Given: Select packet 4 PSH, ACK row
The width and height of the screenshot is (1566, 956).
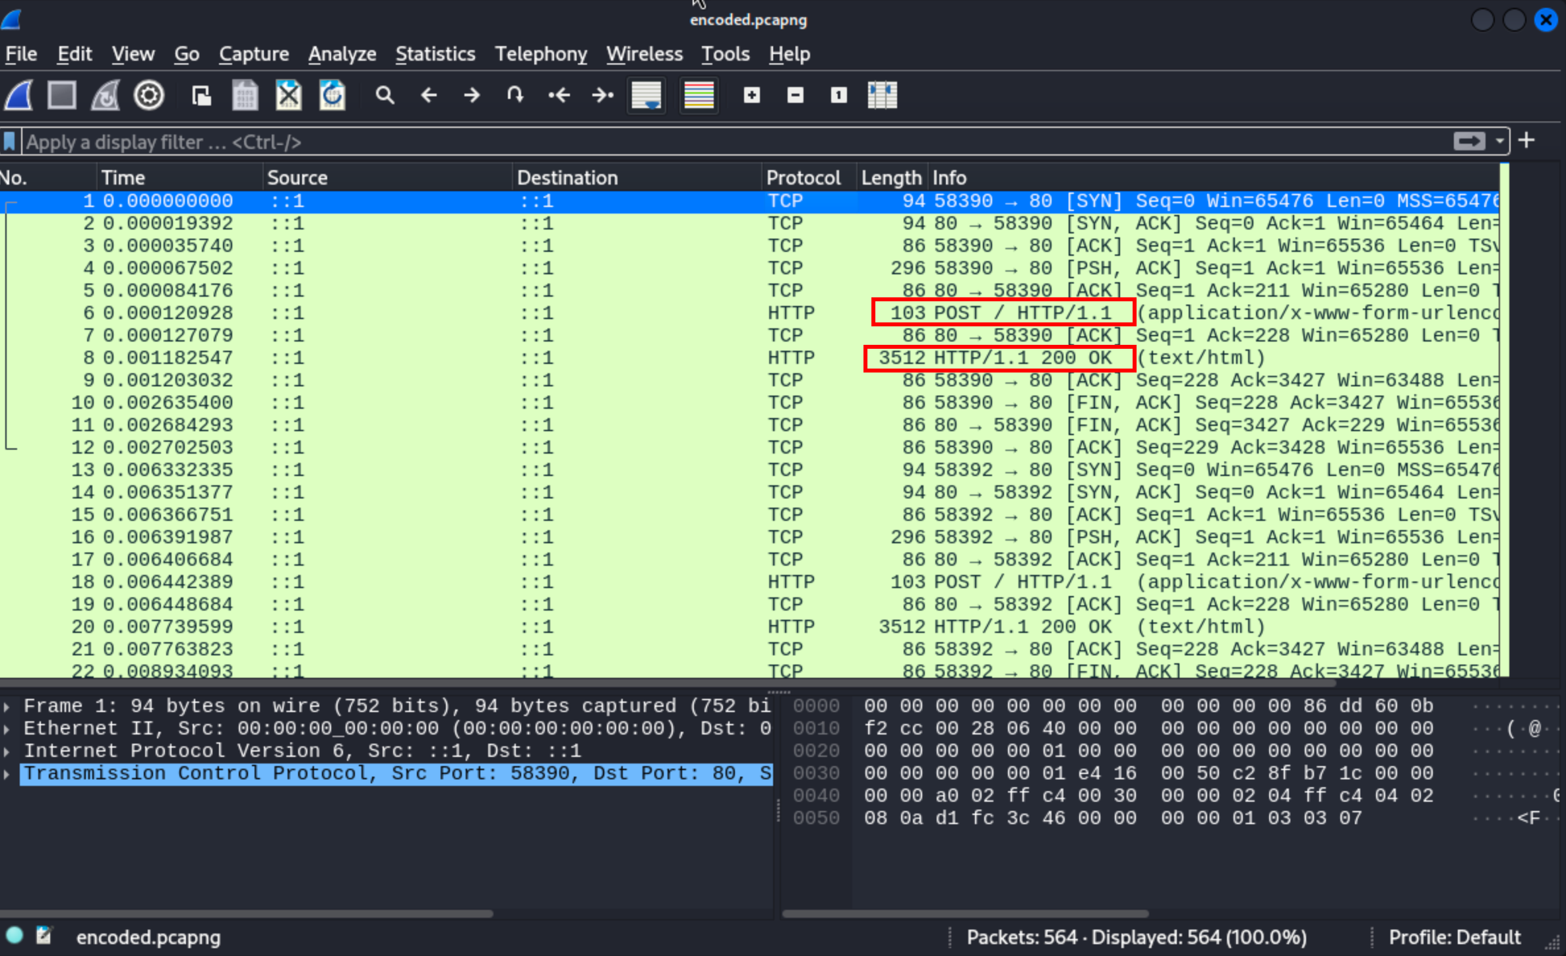Looking at the screenshot, I should click(x=749, y=268).
